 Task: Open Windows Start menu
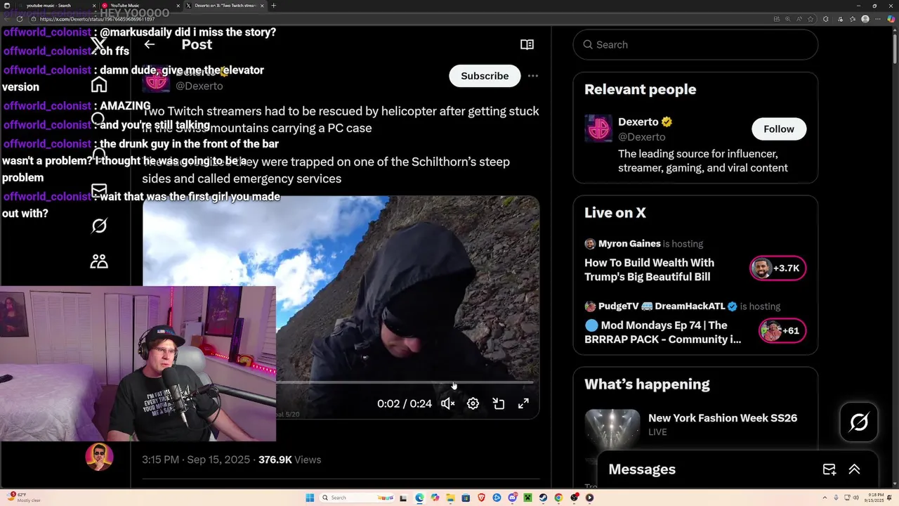310,498
